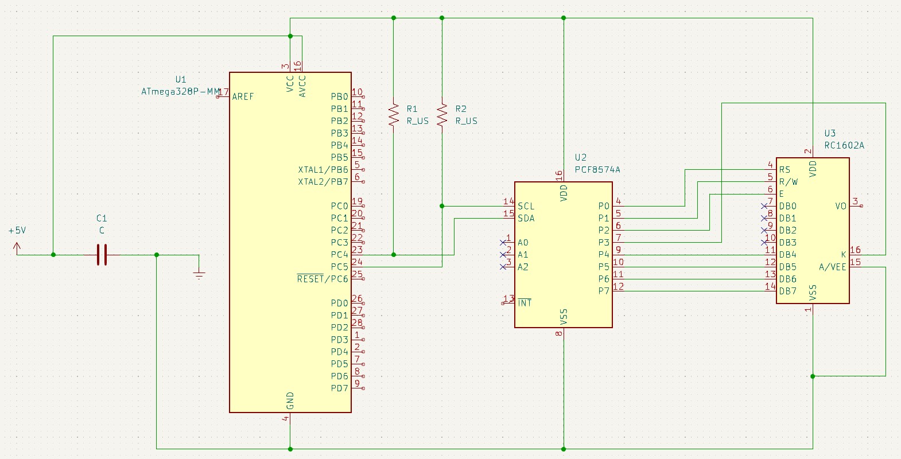Image resolution: width=901 pixels, height=459 pixels.
Task: Click the C1 reference label
Action: point(102,219)
